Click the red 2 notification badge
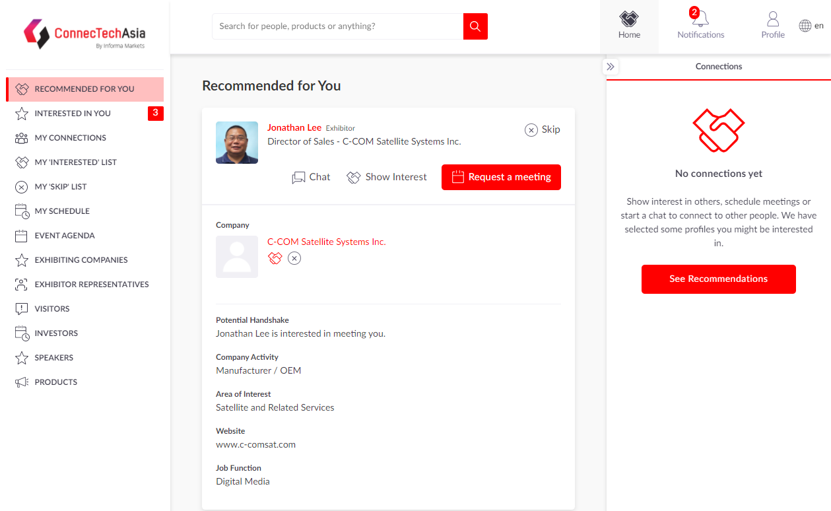Screen dimensions: 831x511 tap(694, 12)
